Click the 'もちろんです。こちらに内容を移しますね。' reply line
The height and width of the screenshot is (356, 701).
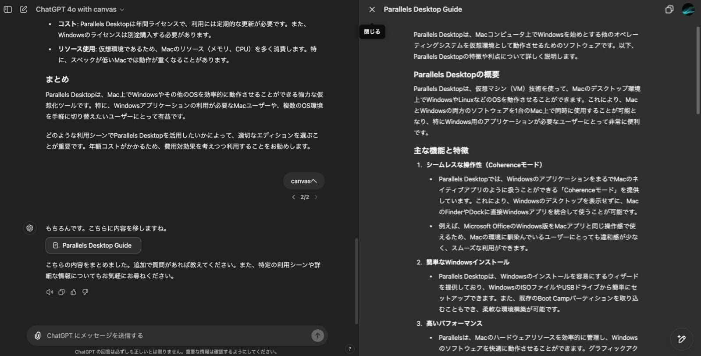[x=107, y=228]
